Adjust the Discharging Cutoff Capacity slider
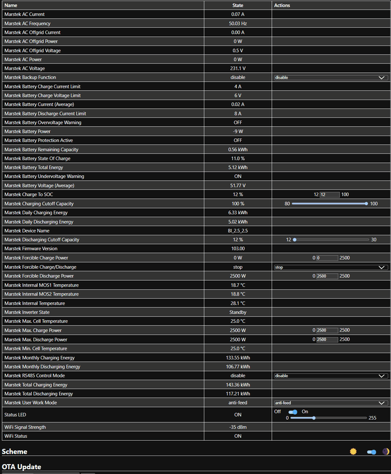Viewport: 391px width, 474px height. (x=331, y=240)
